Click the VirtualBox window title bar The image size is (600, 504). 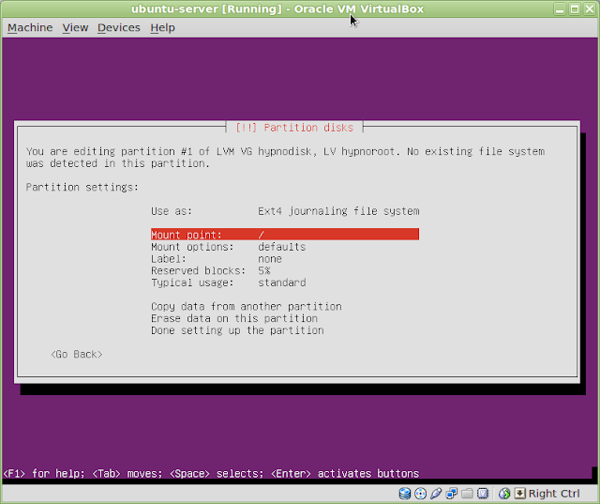277,8
